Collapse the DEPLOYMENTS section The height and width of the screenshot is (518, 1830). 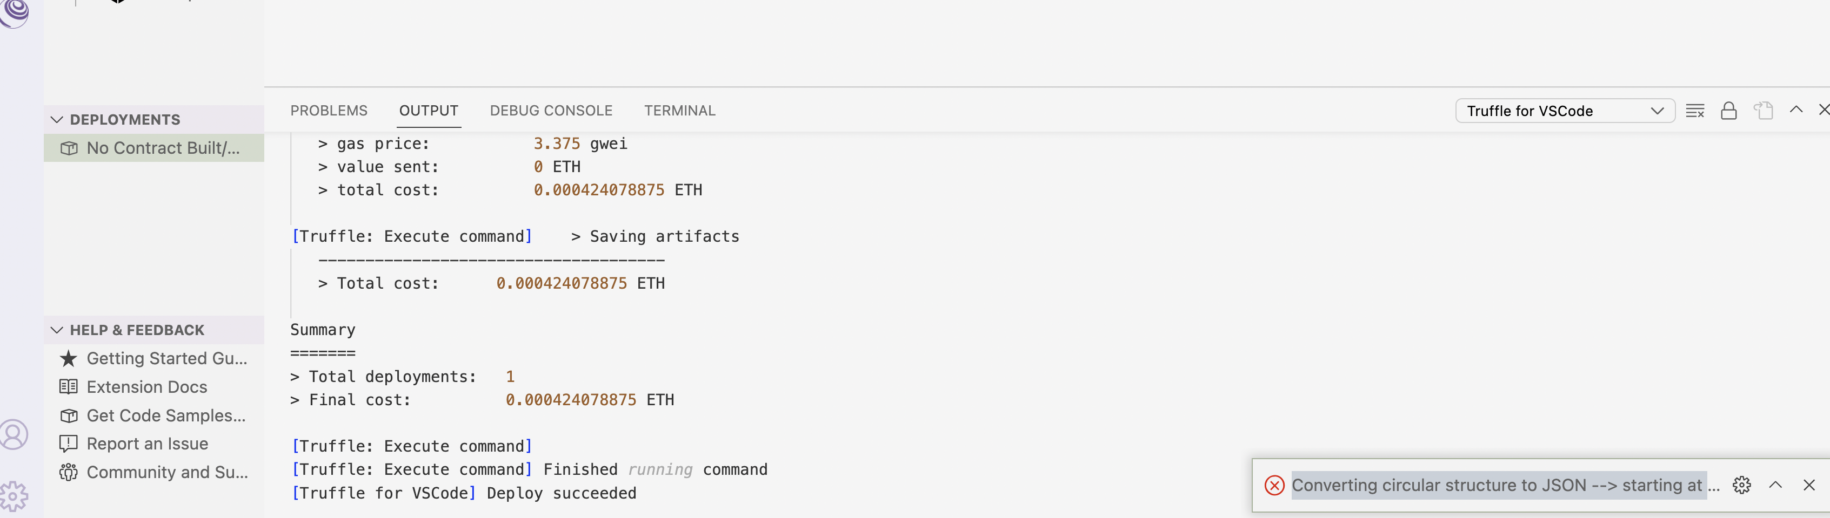click(x=57, y=119)
